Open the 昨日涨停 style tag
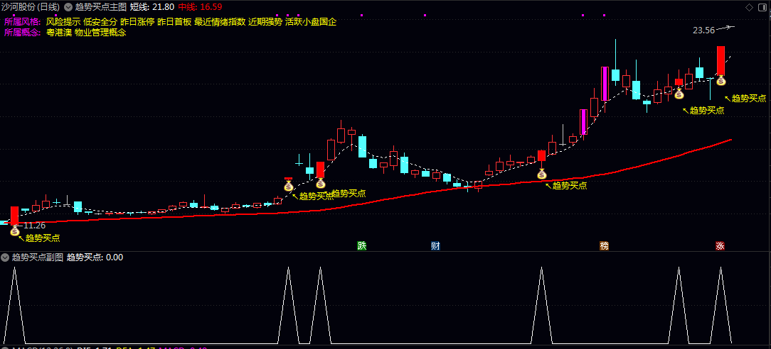This screenshot has height=349, width=771. (x=137, y=22)
